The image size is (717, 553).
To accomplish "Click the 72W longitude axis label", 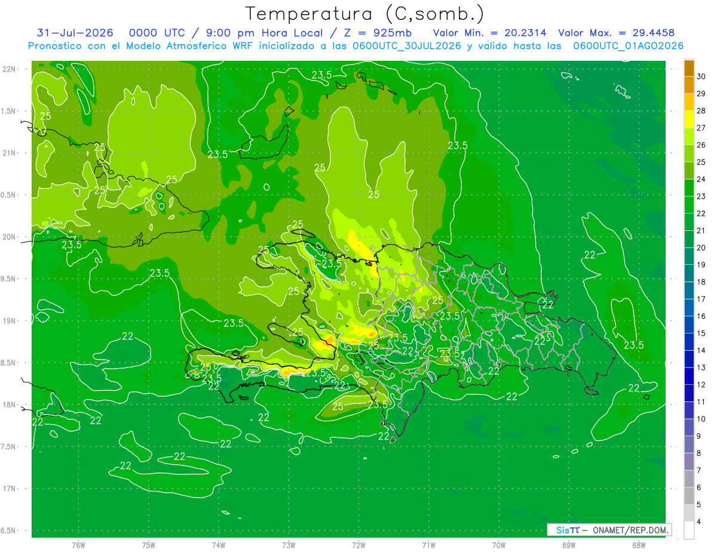I will point(358,545).
